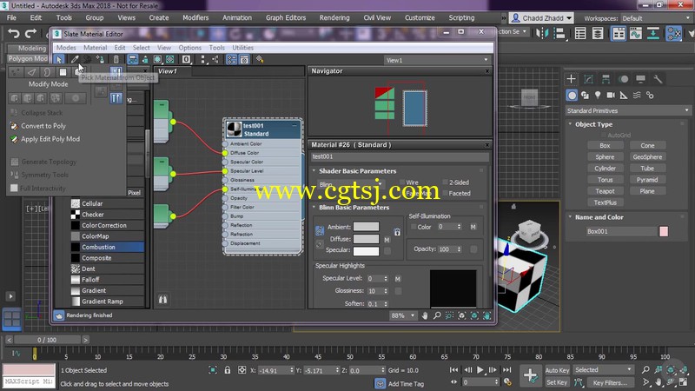Click Show Background in Preview icon
The image size is (695, 391).
pyautogui.click(x=170, y=59)
